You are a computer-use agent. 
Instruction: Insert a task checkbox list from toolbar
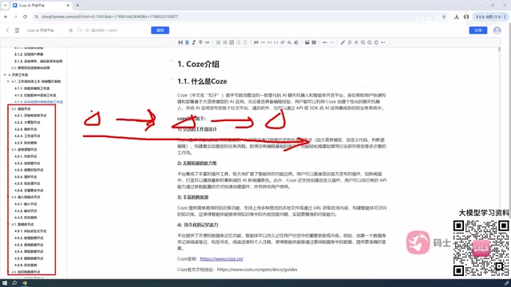coord(232,42)
